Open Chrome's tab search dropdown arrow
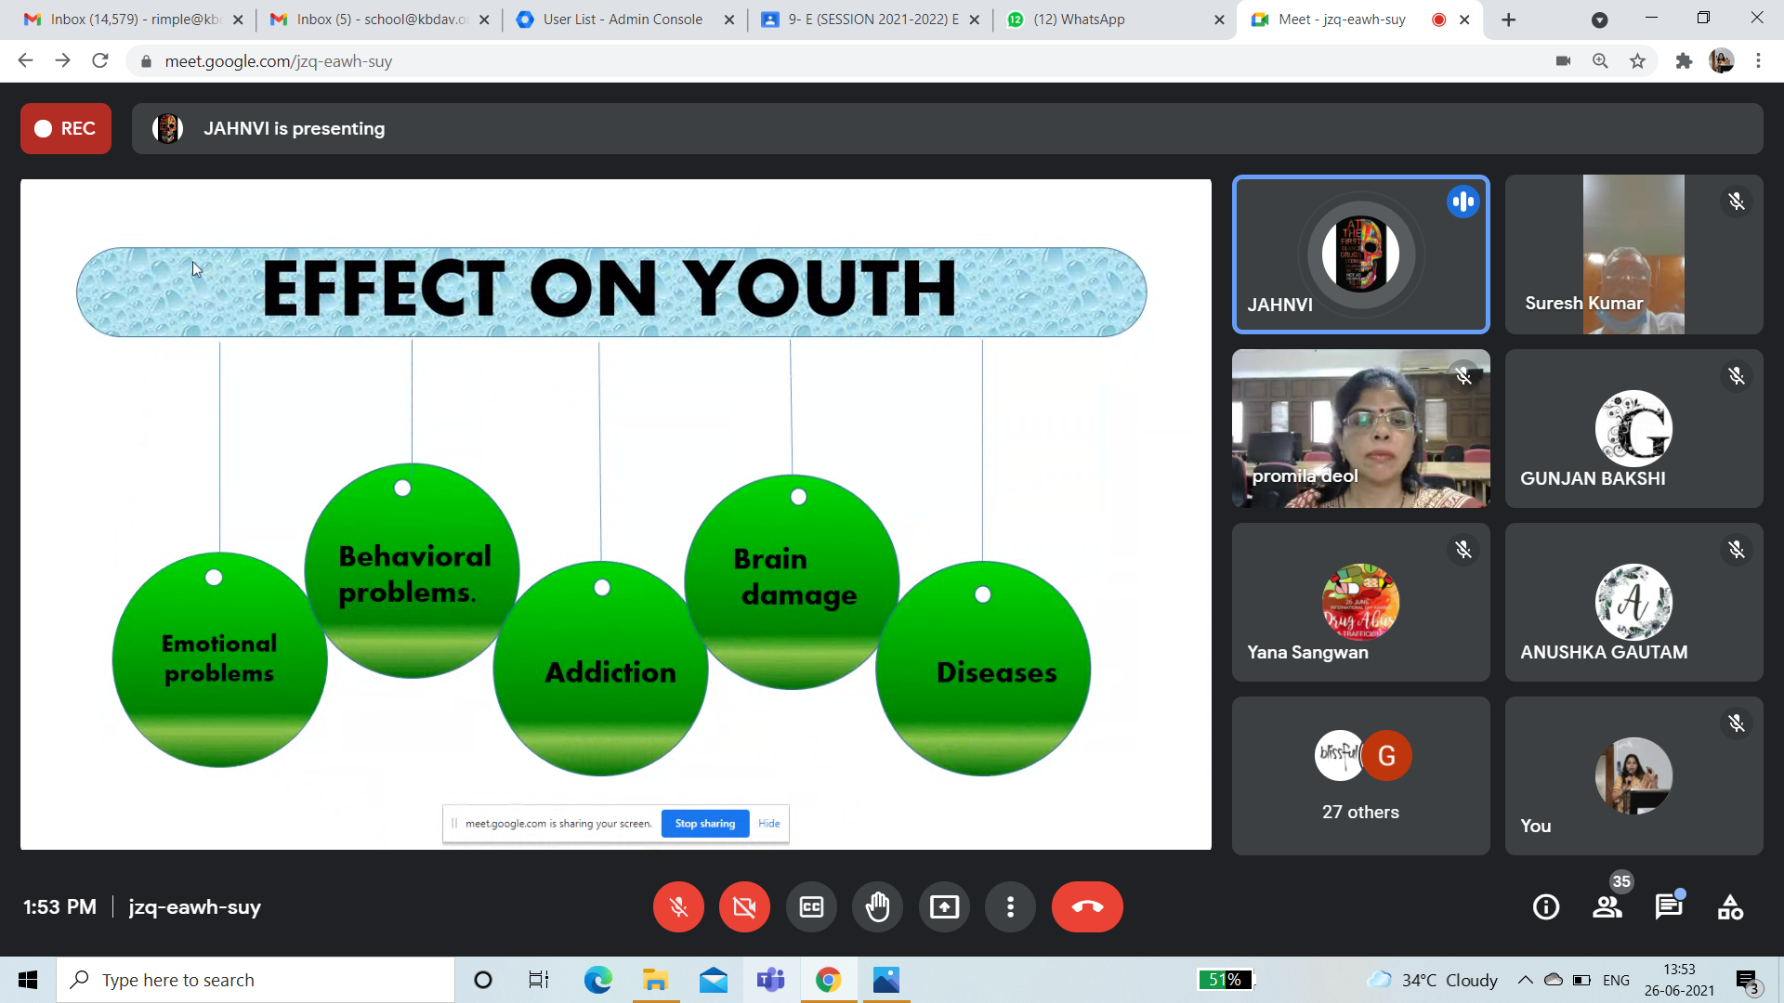 coord(1599,20)
